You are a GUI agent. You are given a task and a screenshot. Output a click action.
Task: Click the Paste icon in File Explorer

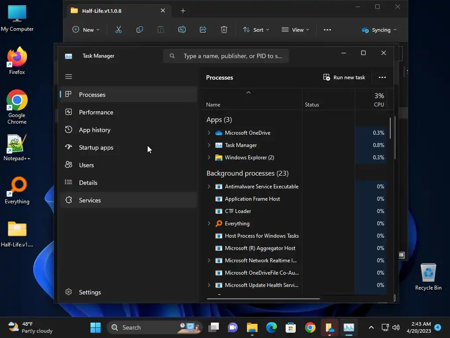(161, 29)
